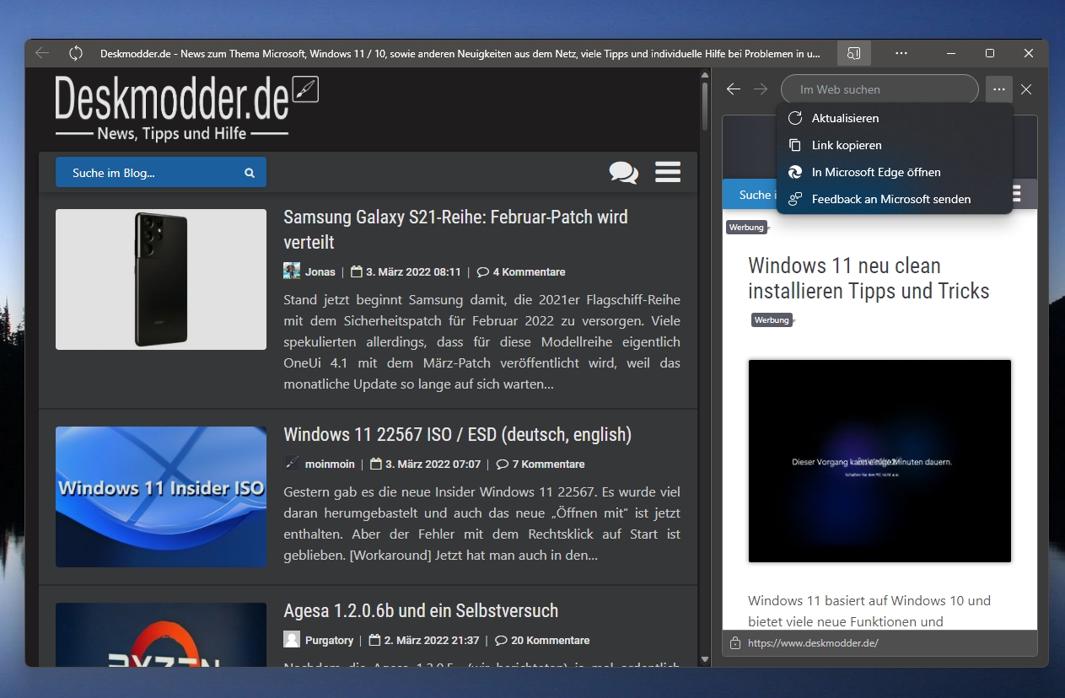Viewport: 1065px width, 698px height.
Task: Click the Windows 11 Insider ISO thumbnail
Action: (161, 497)
